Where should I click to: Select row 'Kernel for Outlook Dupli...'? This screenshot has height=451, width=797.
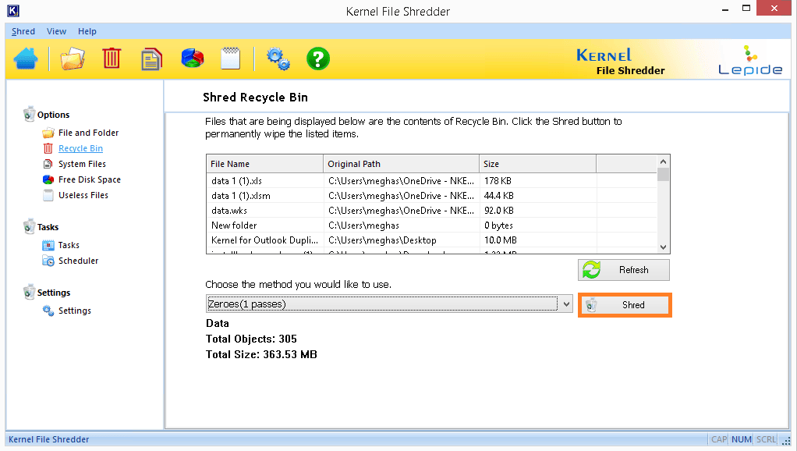[x=431, y=240]
